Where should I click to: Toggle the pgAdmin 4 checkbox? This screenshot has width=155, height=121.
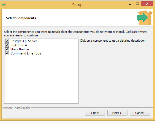(x=7, y=45)
